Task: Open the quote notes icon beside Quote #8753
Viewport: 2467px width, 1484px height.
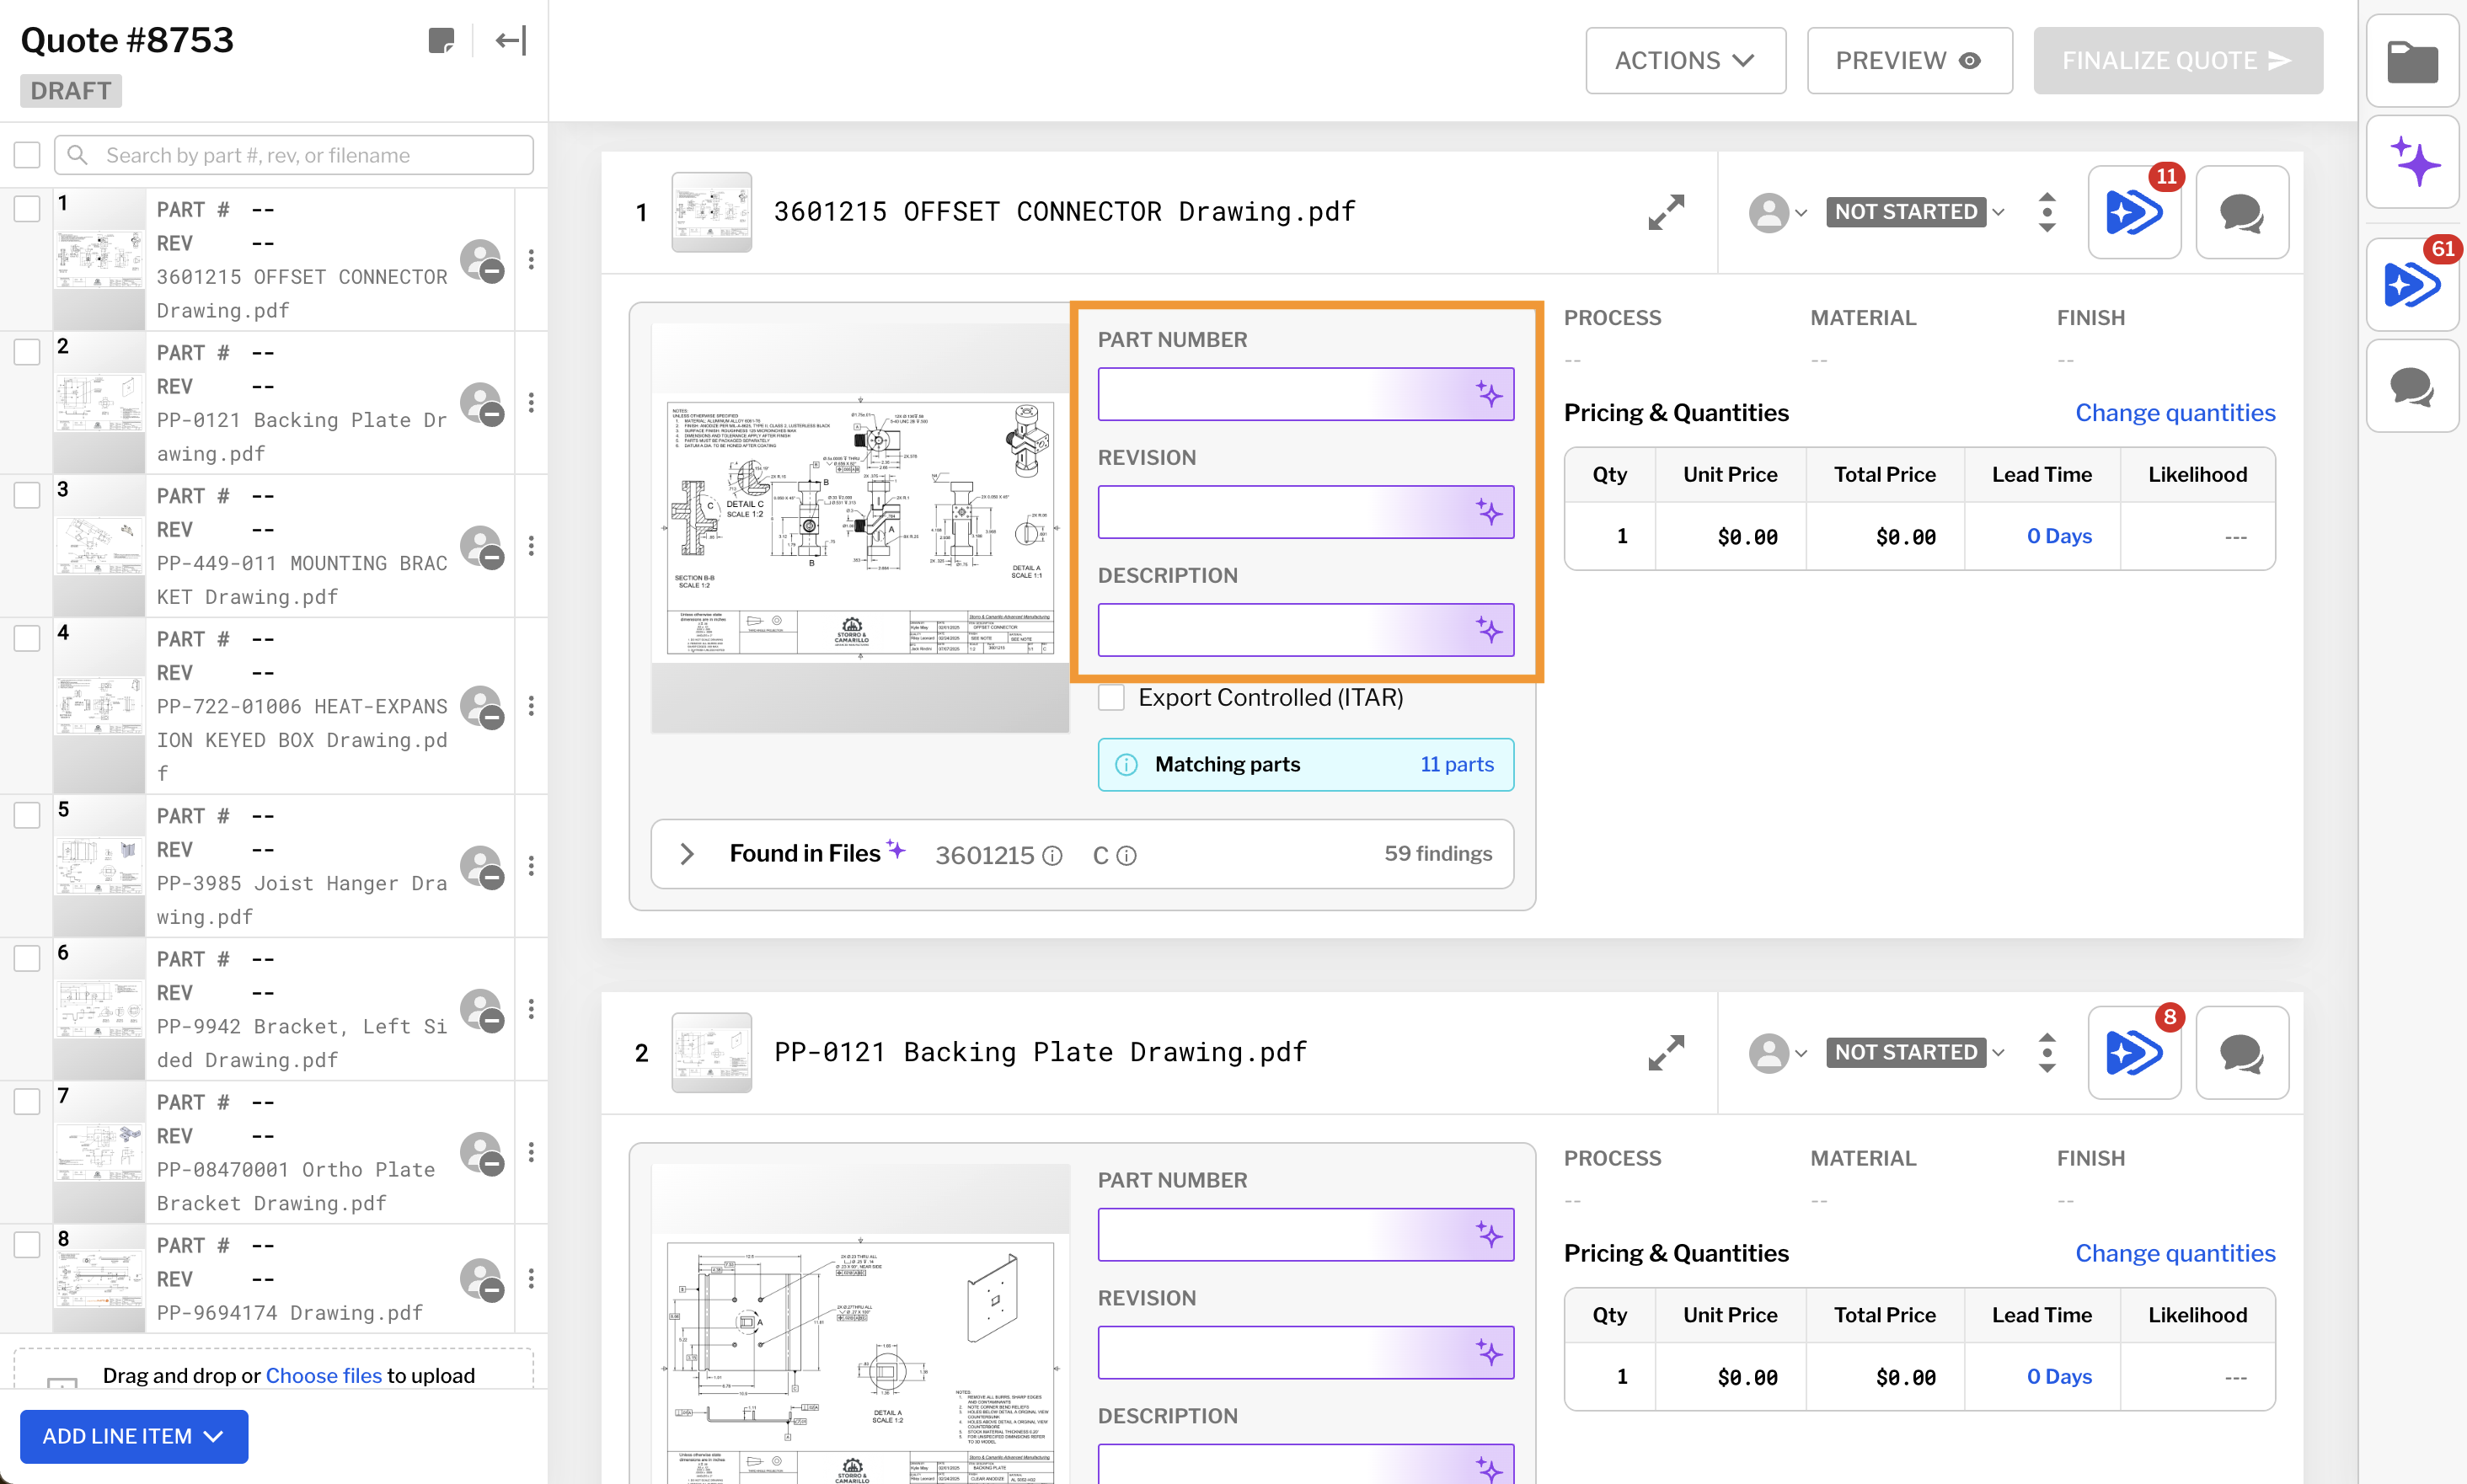Action: [x=441, y=41]
